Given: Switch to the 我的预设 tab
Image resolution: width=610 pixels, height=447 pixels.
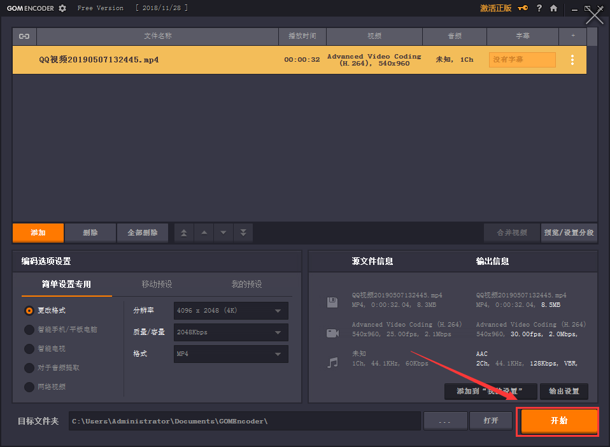Looking at the screenshot, I should [x=246, y=284].
